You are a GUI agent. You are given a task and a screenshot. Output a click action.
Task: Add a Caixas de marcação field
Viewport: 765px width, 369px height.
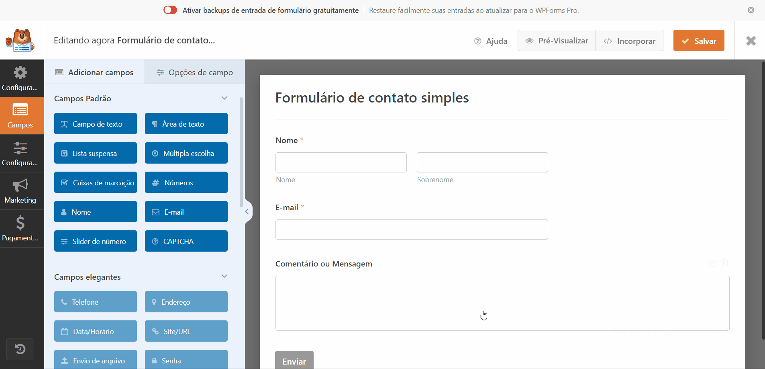click(x=95, y=182)
